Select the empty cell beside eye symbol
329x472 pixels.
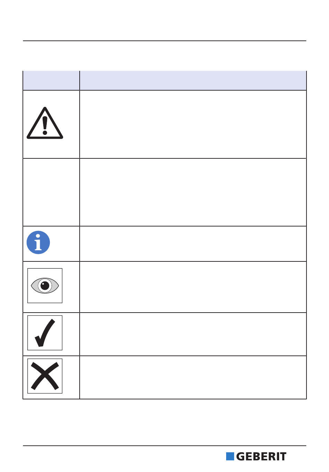(193, 287)
